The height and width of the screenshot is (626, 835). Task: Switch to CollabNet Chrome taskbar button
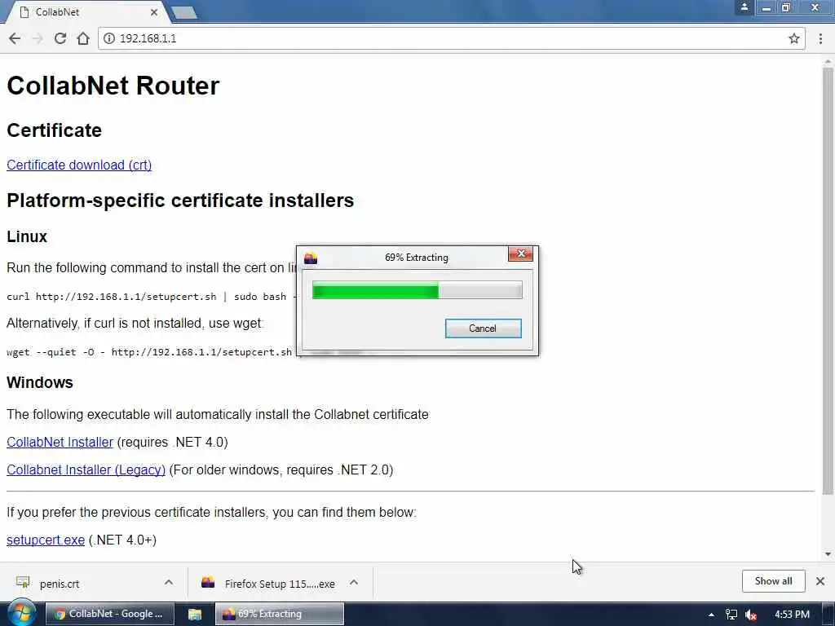click(x=109, y=614)
